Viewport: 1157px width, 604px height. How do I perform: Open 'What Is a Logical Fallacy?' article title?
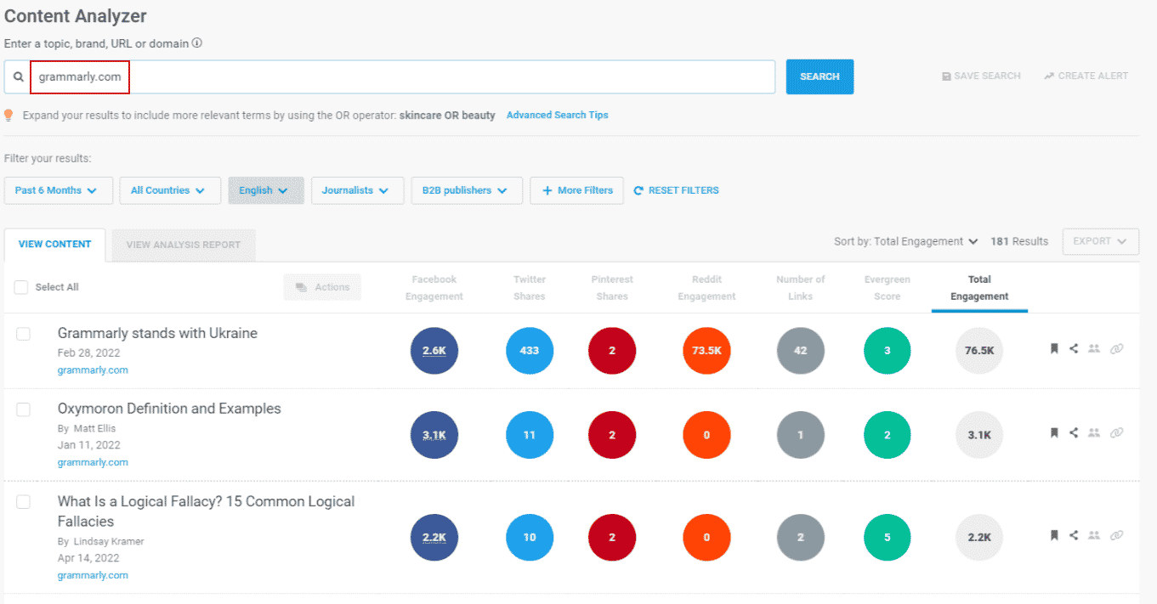click(206, 511)
